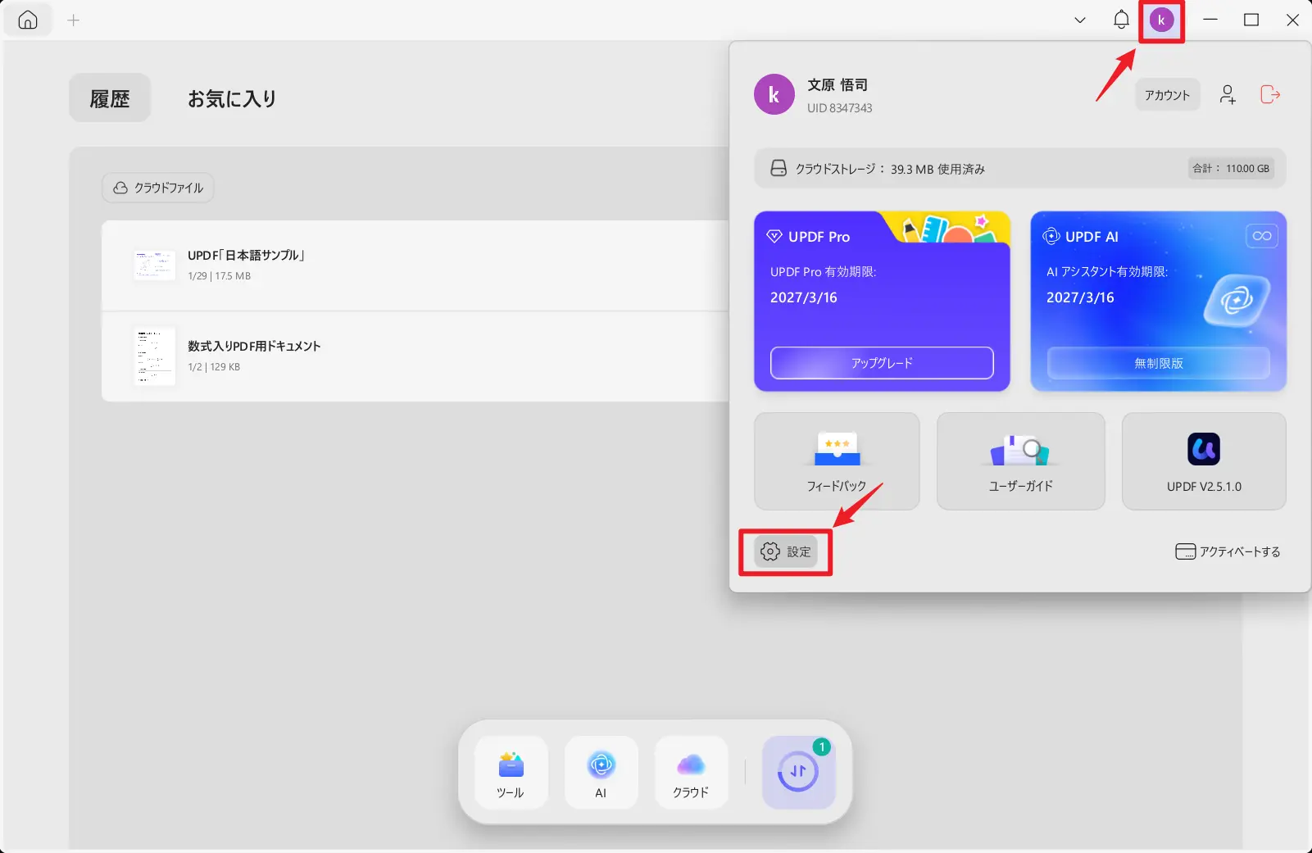The height and width of the screenshot is (853, 1312).
Task: Click the UPDF V2.5.1.0 version tile
Action: 1204,461
